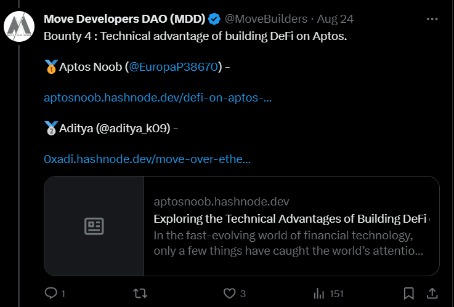
Task: Like the tweet with the heart icon
Action: pyautogui.click(x=229, y=293)
